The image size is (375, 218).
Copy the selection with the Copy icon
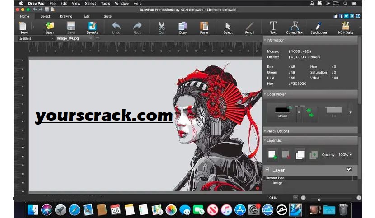coord(183,28)
